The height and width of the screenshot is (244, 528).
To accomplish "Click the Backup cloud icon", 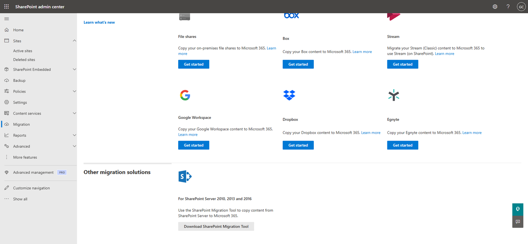I will tap(7, 80).
